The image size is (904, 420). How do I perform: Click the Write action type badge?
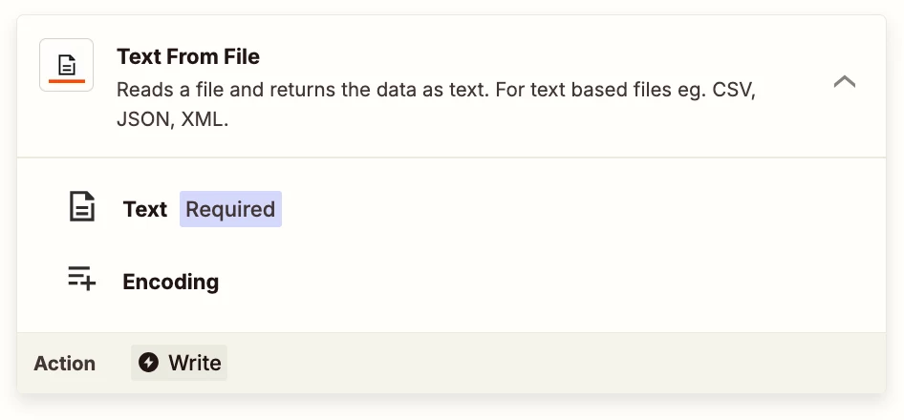(x=180, y=363)
